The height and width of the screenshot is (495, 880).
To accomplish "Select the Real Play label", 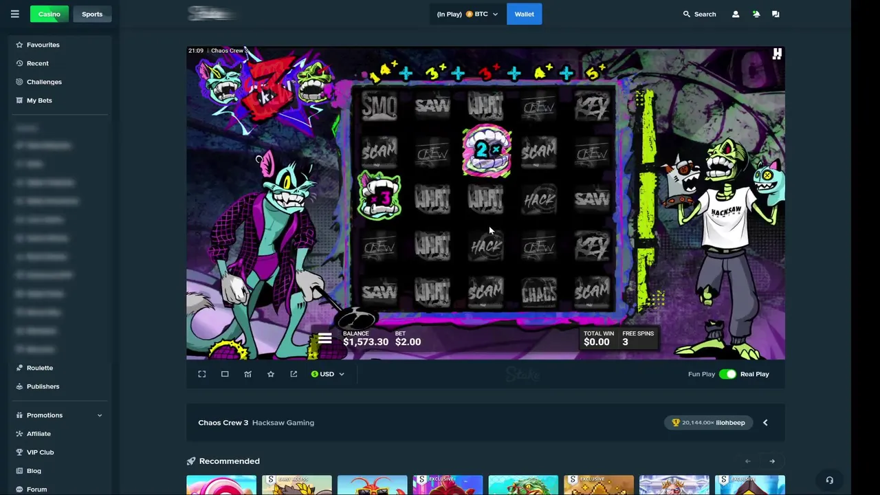I will (x=755, y=374).
